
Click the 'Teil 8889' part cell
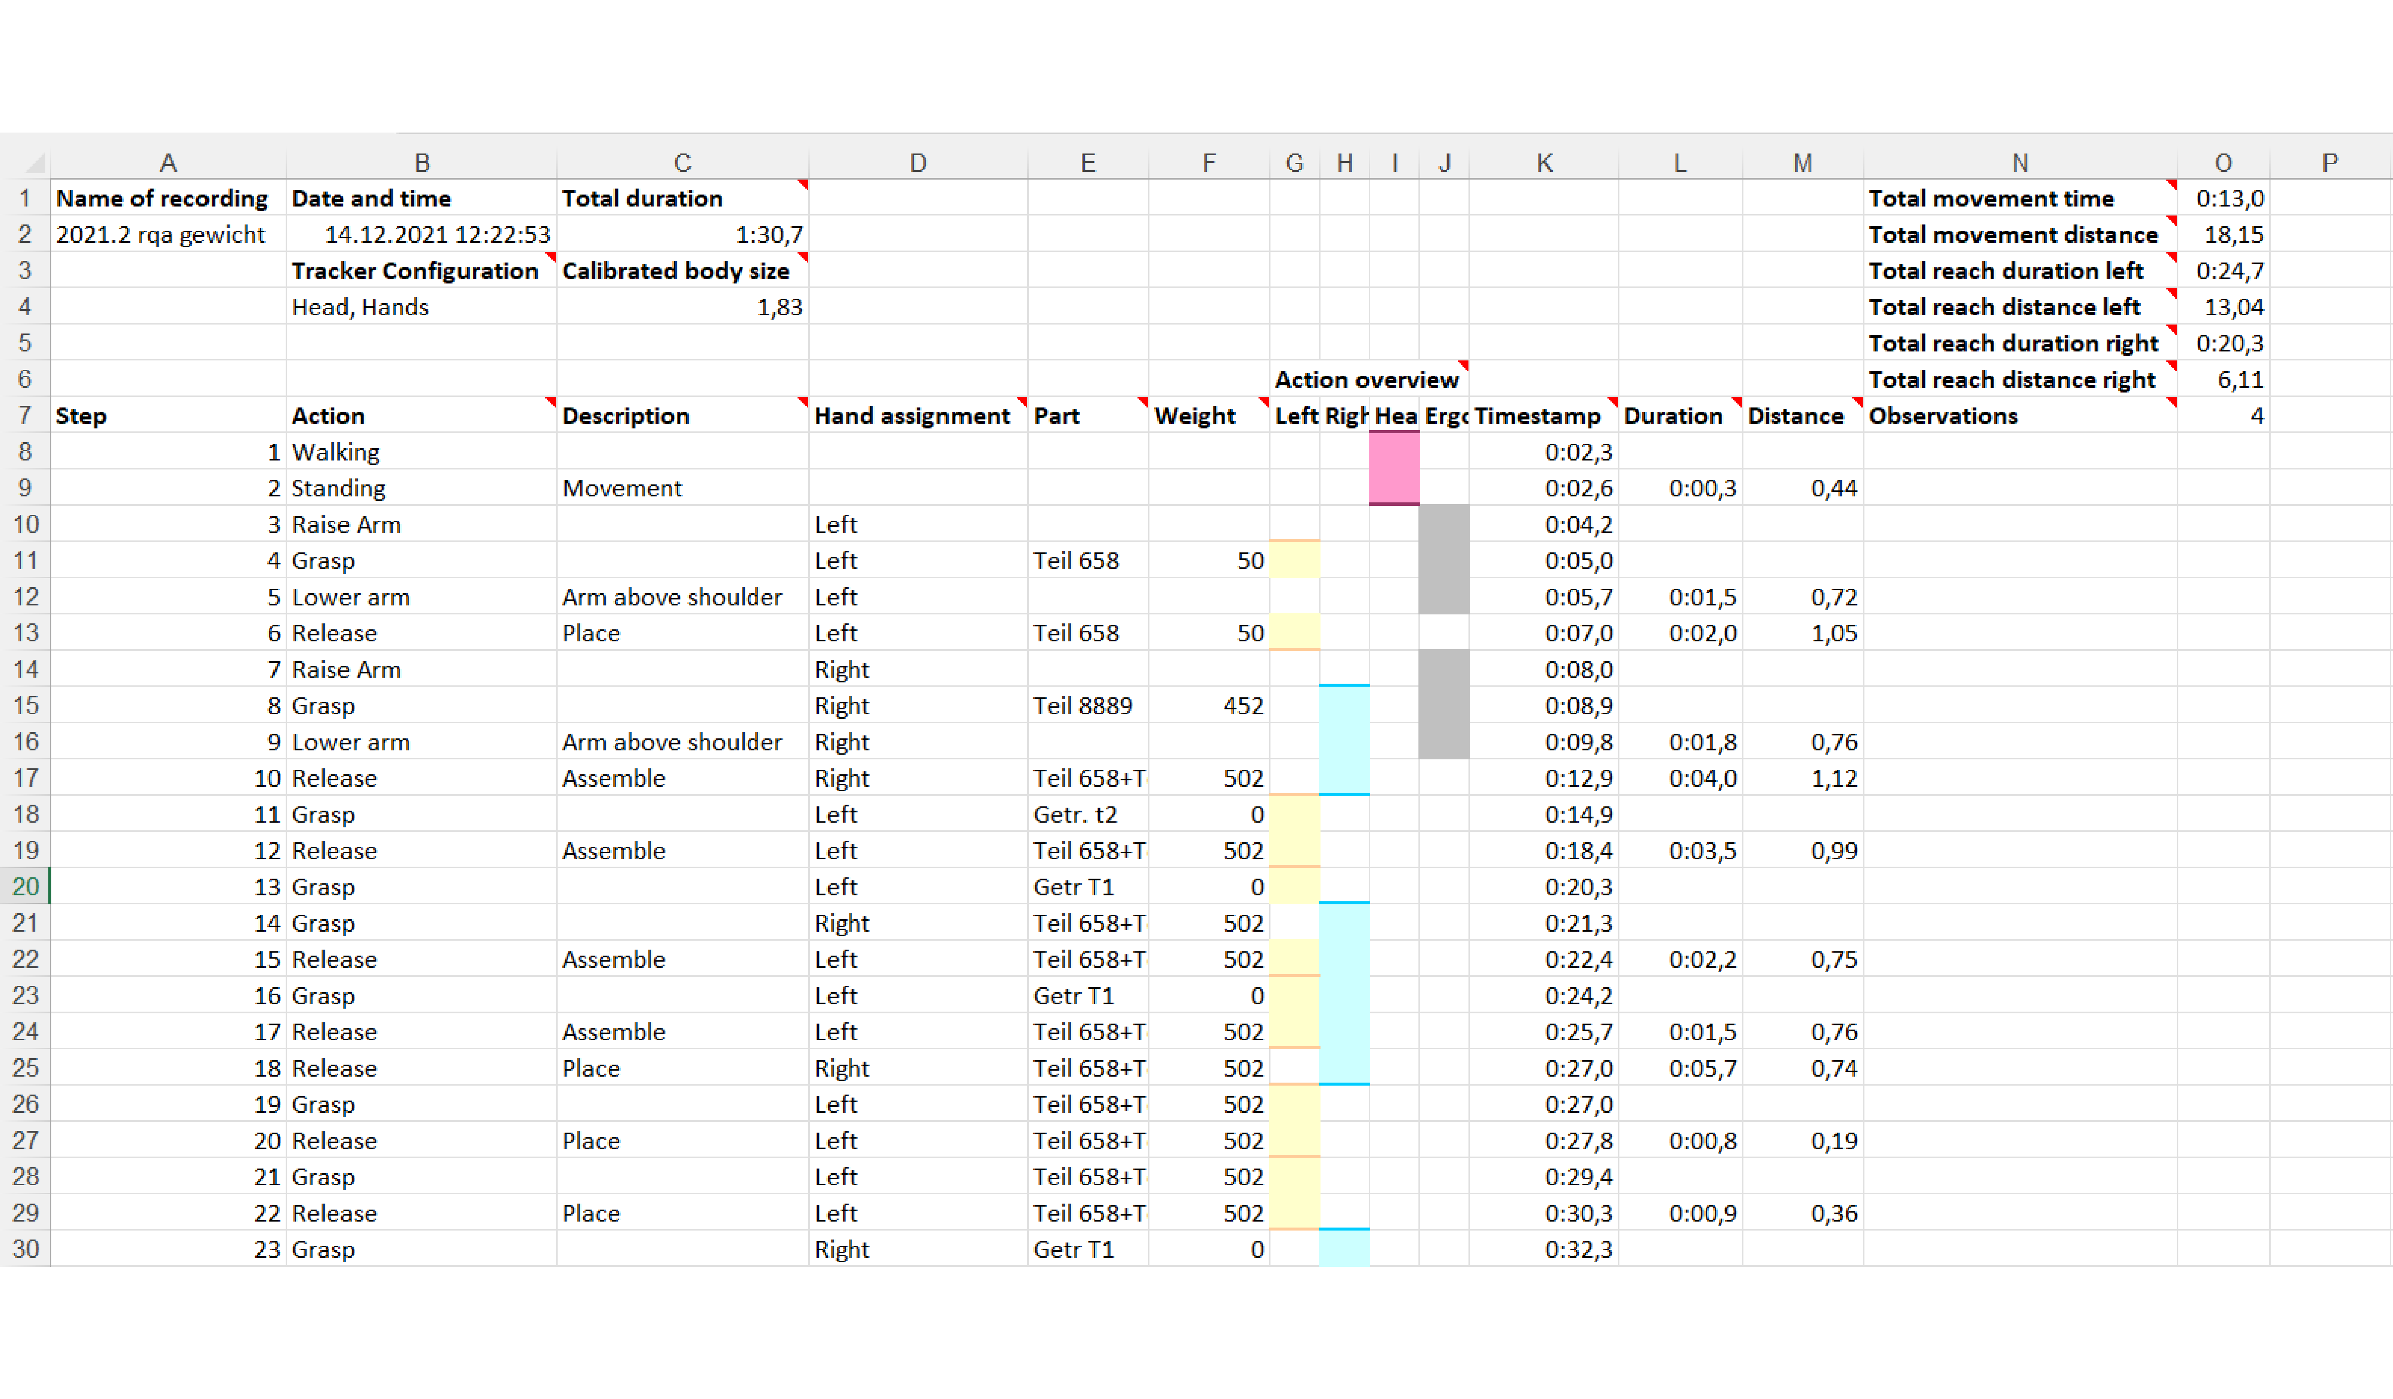[1088, 705]
